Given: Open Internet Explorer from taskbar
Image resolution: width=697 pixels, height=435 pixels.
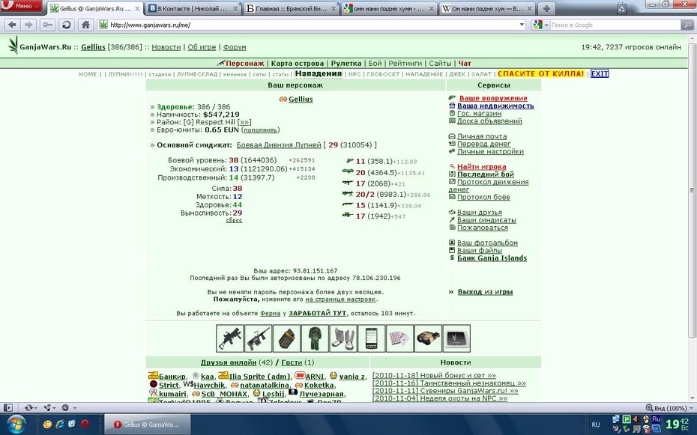Looking at the screenshot, I should [x=59, y=425].
